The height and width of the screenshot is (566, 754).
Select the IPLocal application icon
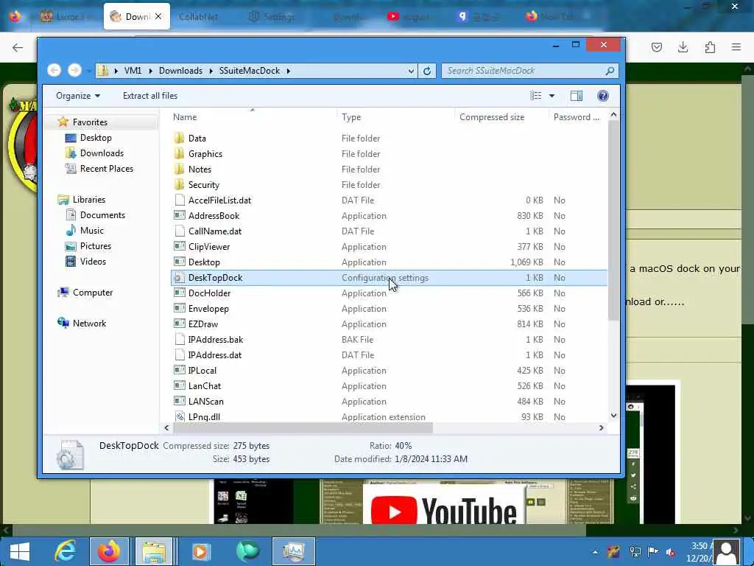[x=180, y=371]
